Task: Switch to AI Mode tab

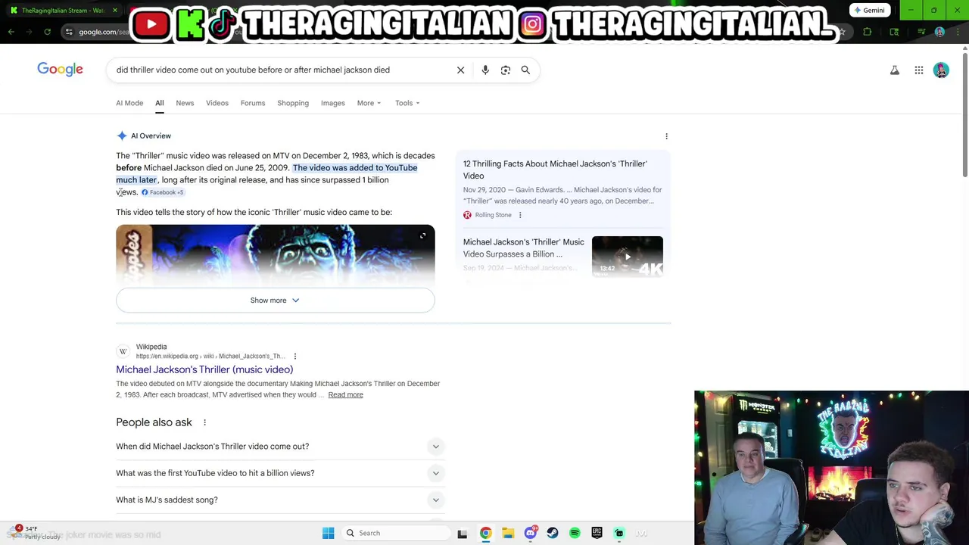Action: (x=129, y=103)
